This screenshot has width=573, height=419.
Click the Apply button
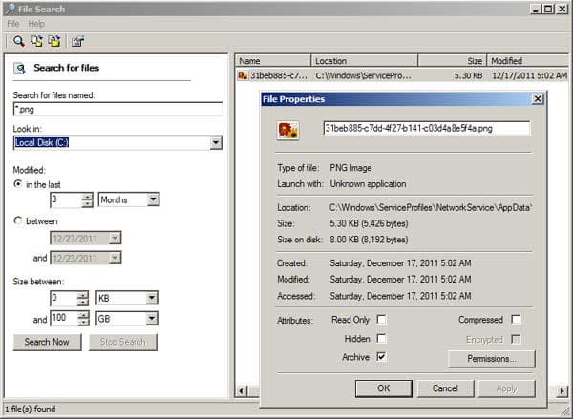[x=507, y=388]
